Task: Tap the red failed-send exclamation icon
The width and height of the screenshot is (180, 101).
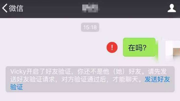Action: coord(112,47)
